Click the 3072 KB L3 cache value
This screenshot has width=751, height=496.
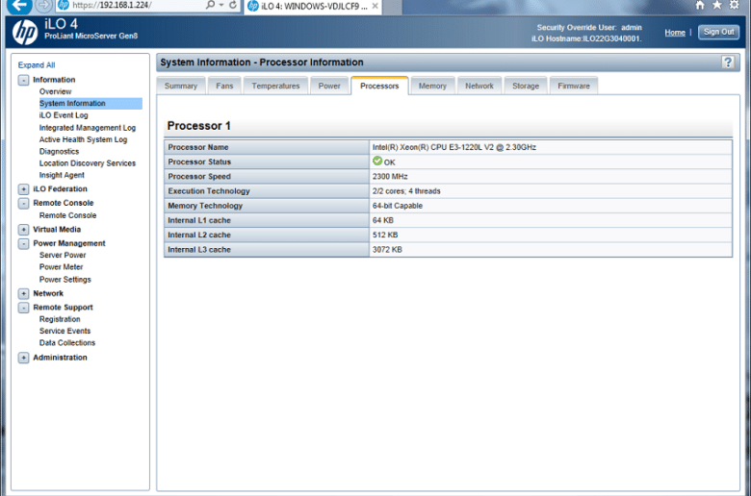tap(387, 250)
